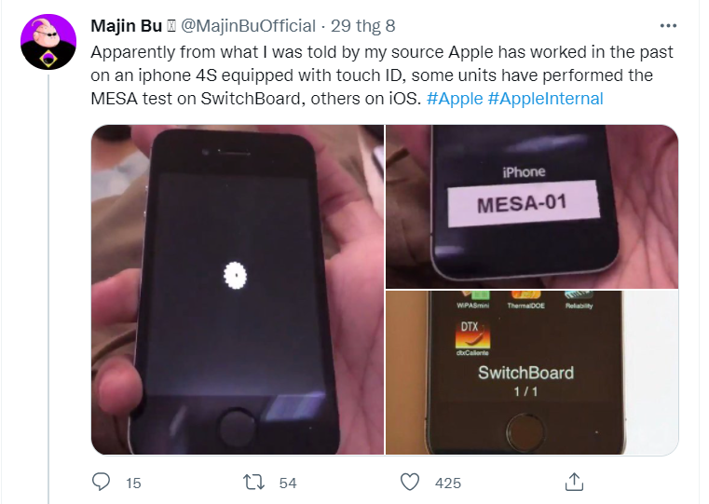Click the emoji badge after Majin Bu

click(x=171, y=26)
